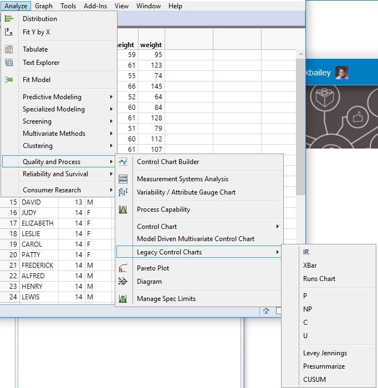Click the data table vertical scrollbar thumb
Image resolution: width=378 pixels, height=388 pixels.
(x=300, y=127)
